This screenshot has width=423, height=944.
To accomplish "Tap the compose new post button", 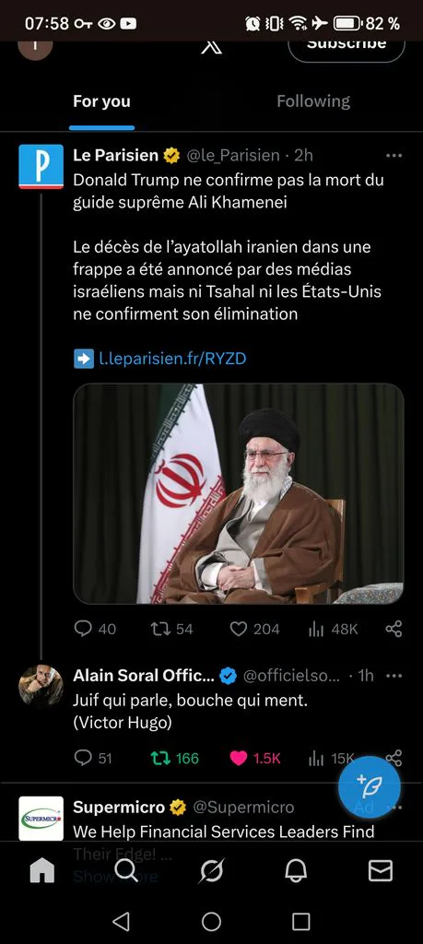I will [370, 787].
